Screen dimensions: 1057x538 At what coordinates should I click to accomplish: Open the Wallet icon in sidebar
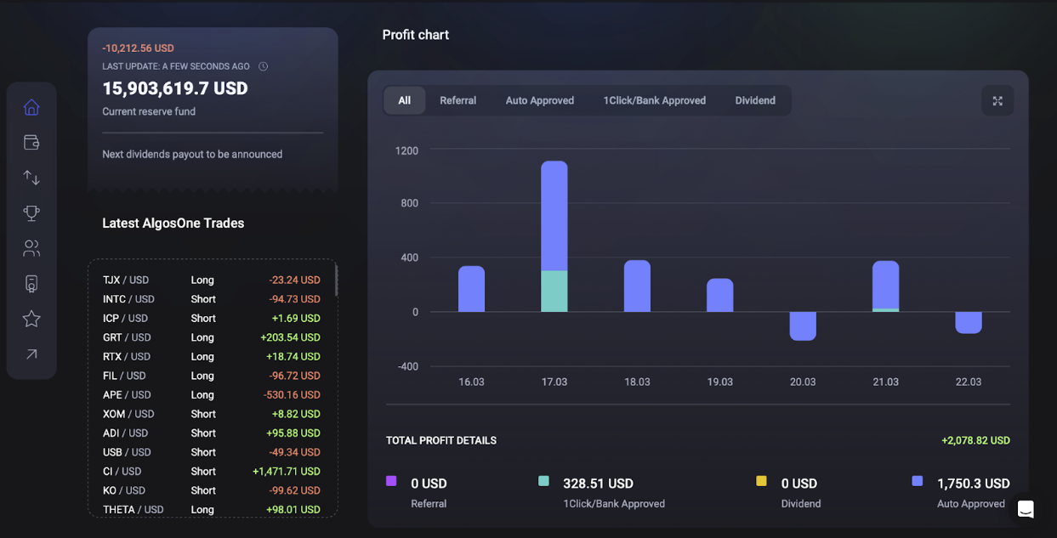(x=31, y=143)
